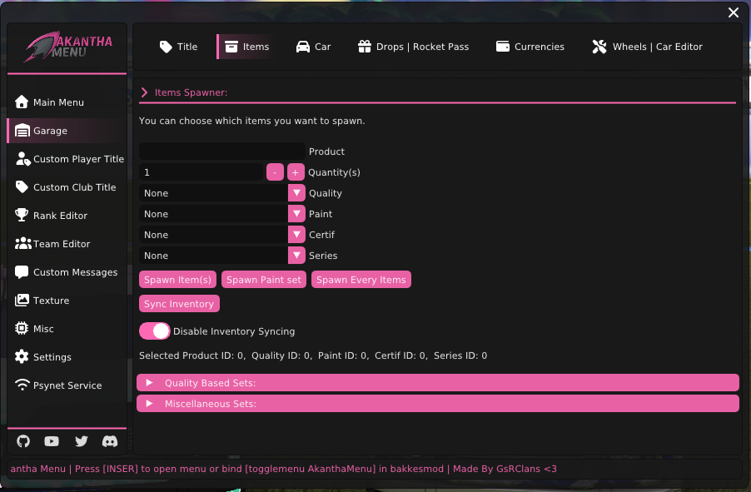Image resolution: width=751 pixels, height=492 pixels.
Task: Open the Paint dropdown arrow
Action: (296, 214)
